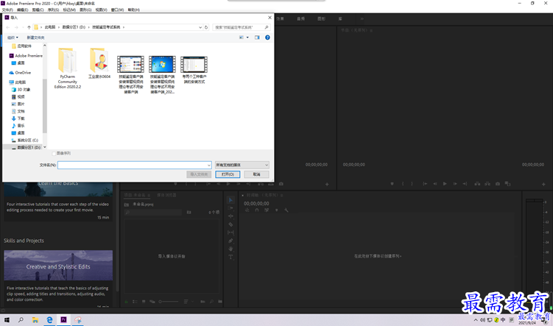
Task: Step forward one frame in Program monitor
Action: pyautogui.click(x=455, y=184)
